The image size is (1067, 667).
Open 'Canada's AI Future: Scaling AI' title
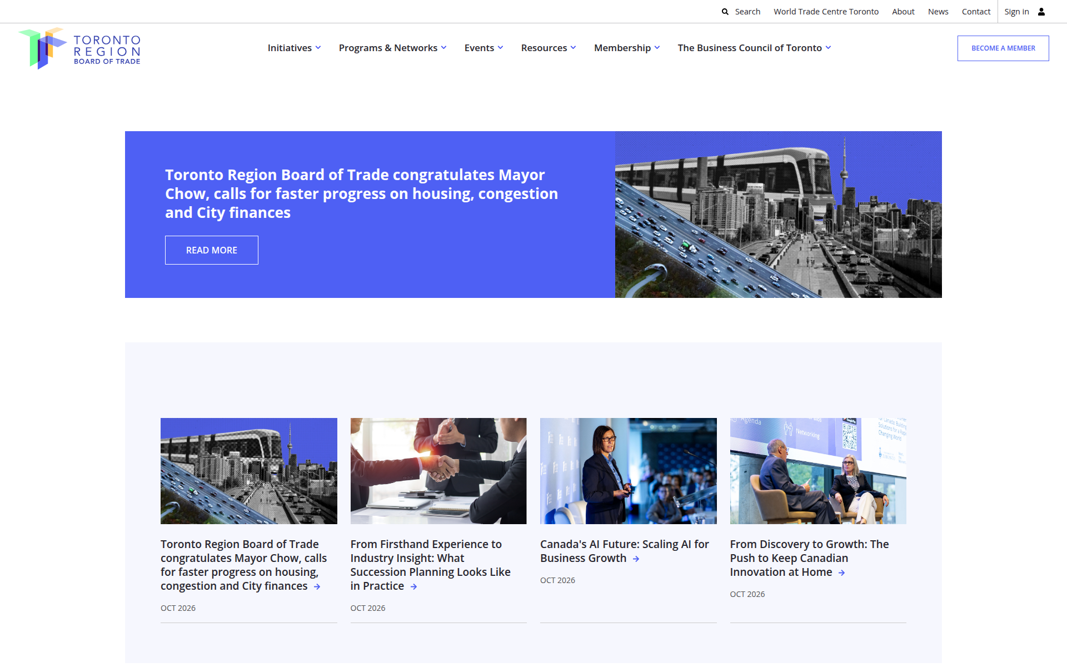[x=624, y=551]
